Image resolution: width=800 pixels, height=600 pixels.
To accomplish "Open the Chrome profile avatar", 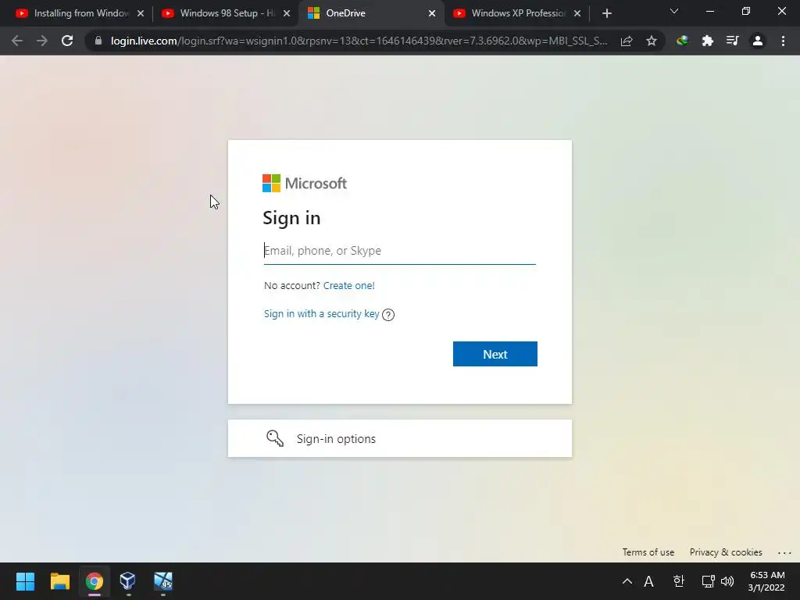I will (x=758, y=41).
